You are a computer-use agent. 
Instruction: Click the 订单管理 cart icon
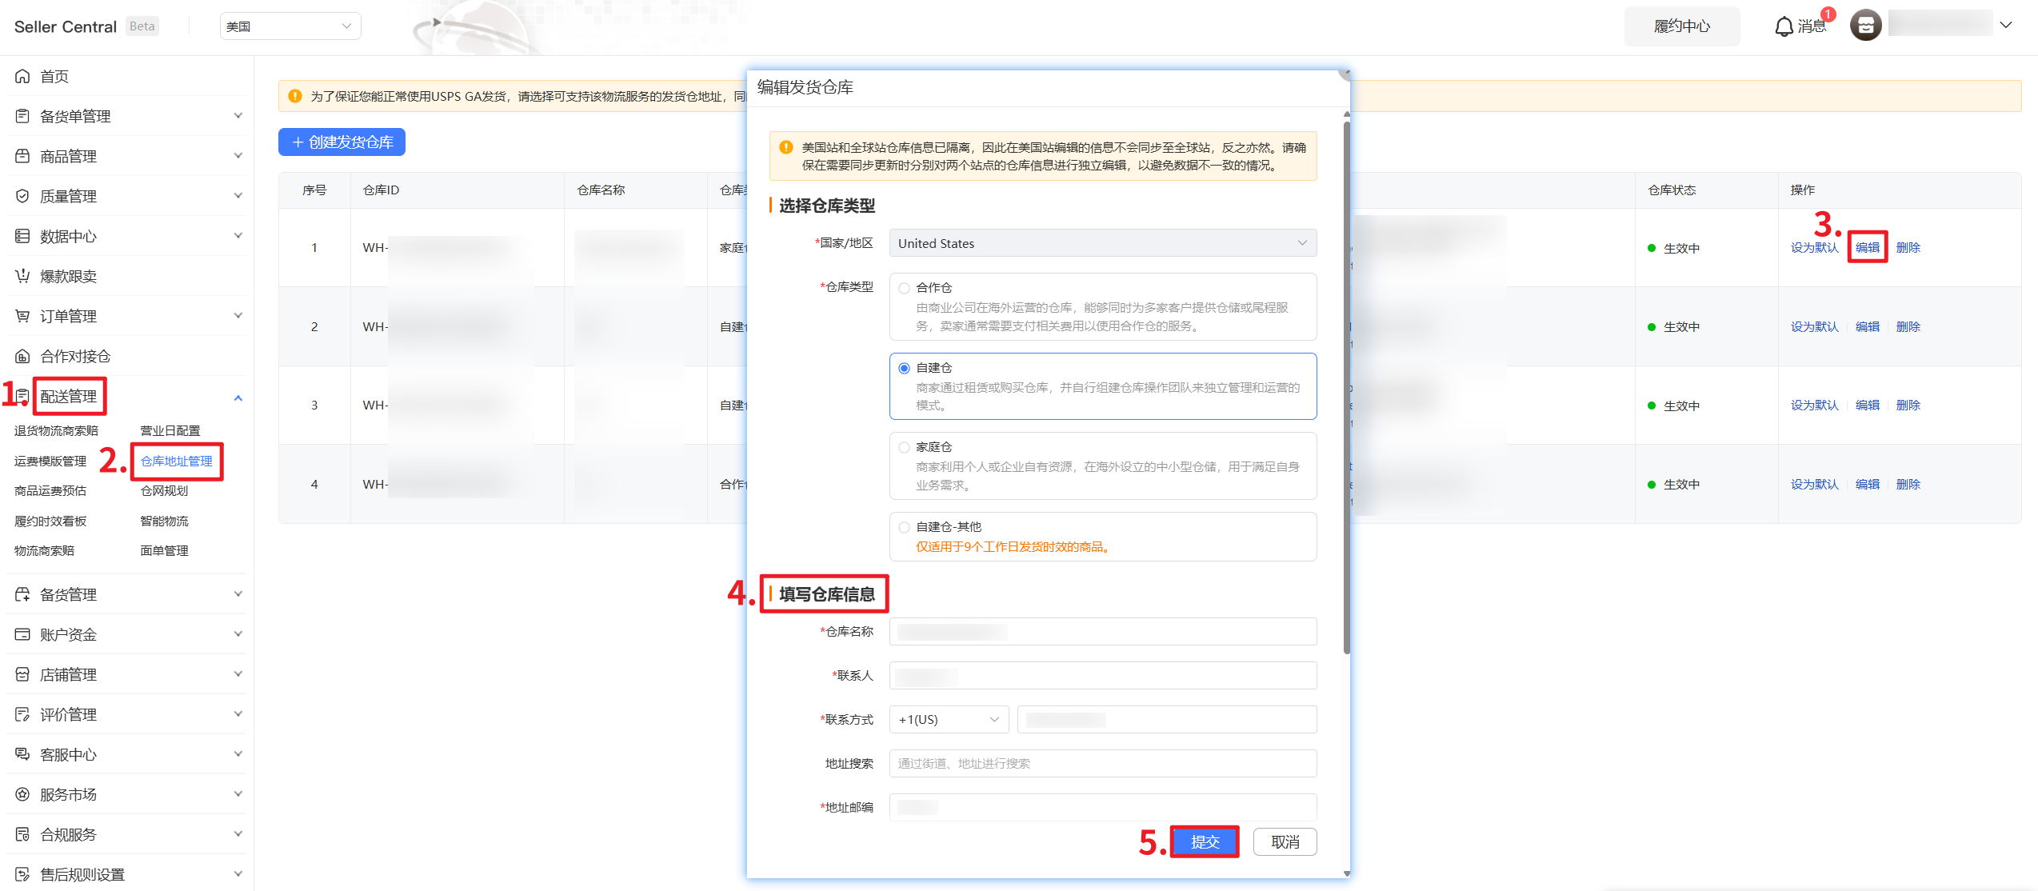(x=22, y=316)
